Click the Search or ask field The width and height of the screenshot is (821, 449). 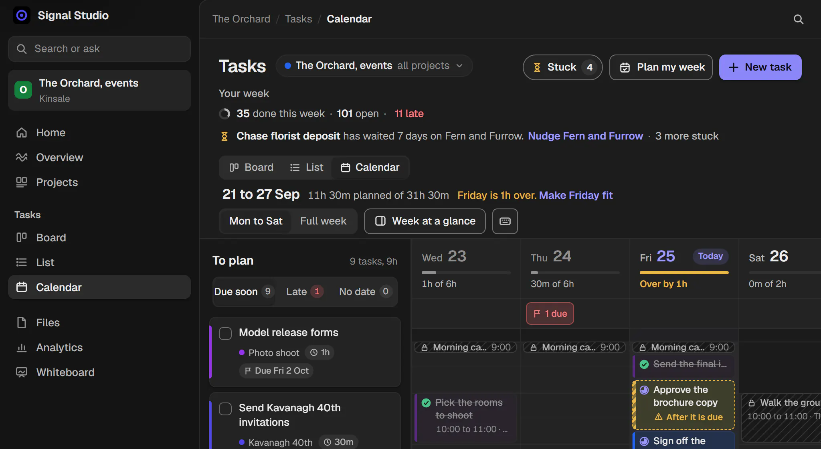coord(99,49)
